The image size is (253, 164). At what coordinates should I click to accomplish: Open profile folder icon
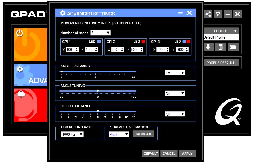click(x=233, y=47)
